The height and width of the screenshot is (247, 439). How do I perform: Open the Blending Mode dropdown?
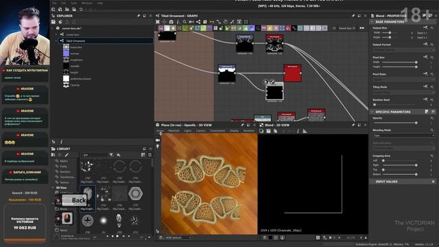point(404,136)
